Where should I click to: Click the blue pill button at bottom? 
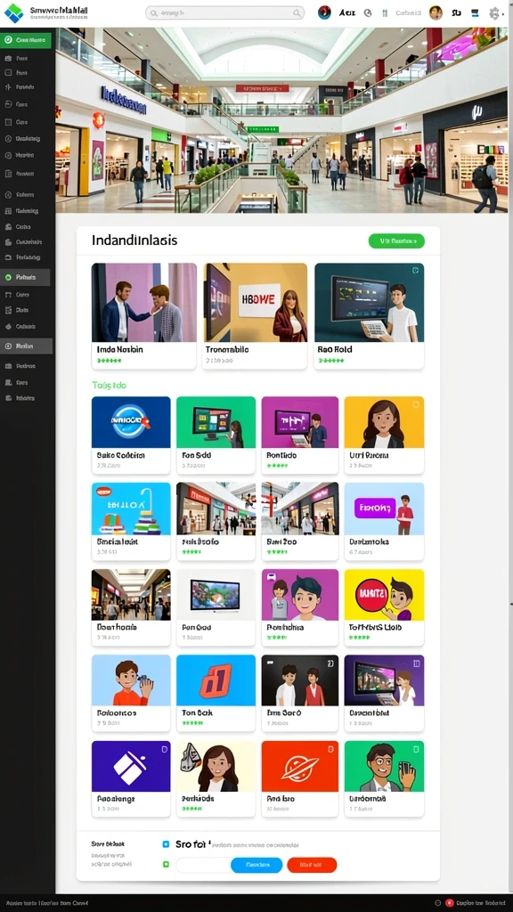point(256,865)
